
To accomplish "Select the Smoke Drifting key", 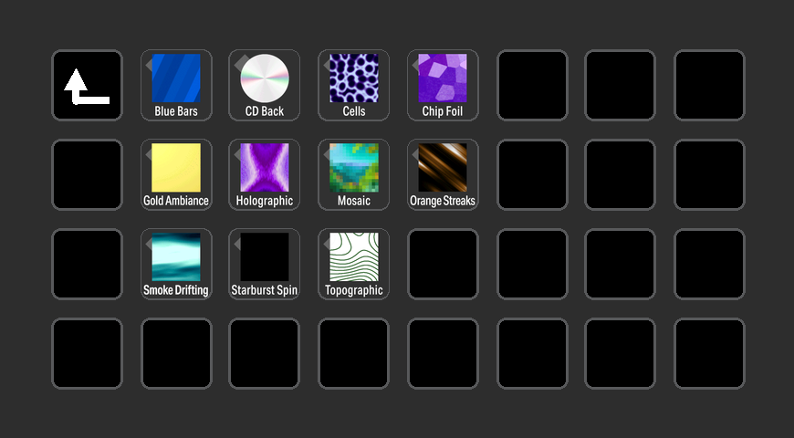I will click(176, 264).
